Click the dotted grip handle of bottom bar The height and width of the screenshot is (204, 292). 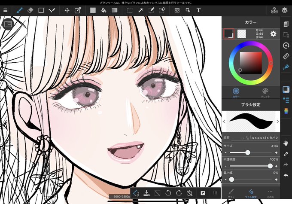pos(215,193)
